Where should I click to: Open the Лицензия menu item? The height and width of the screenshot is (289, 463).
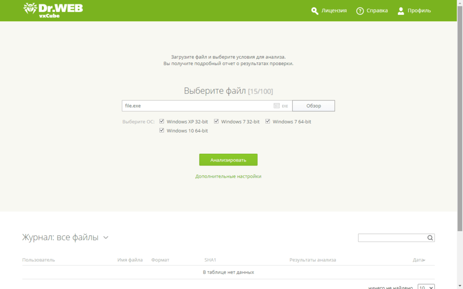[334, 11]
